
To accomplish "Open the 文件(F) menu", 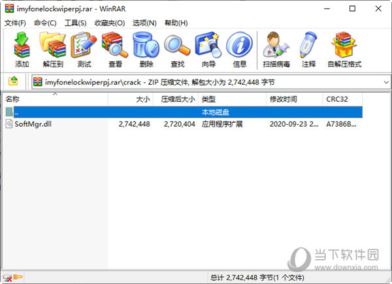I will point(15,23).
